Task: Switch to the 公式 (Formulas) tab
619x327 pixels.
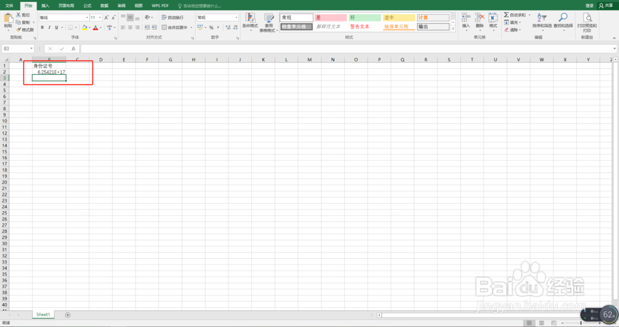Action: [87, 6]
